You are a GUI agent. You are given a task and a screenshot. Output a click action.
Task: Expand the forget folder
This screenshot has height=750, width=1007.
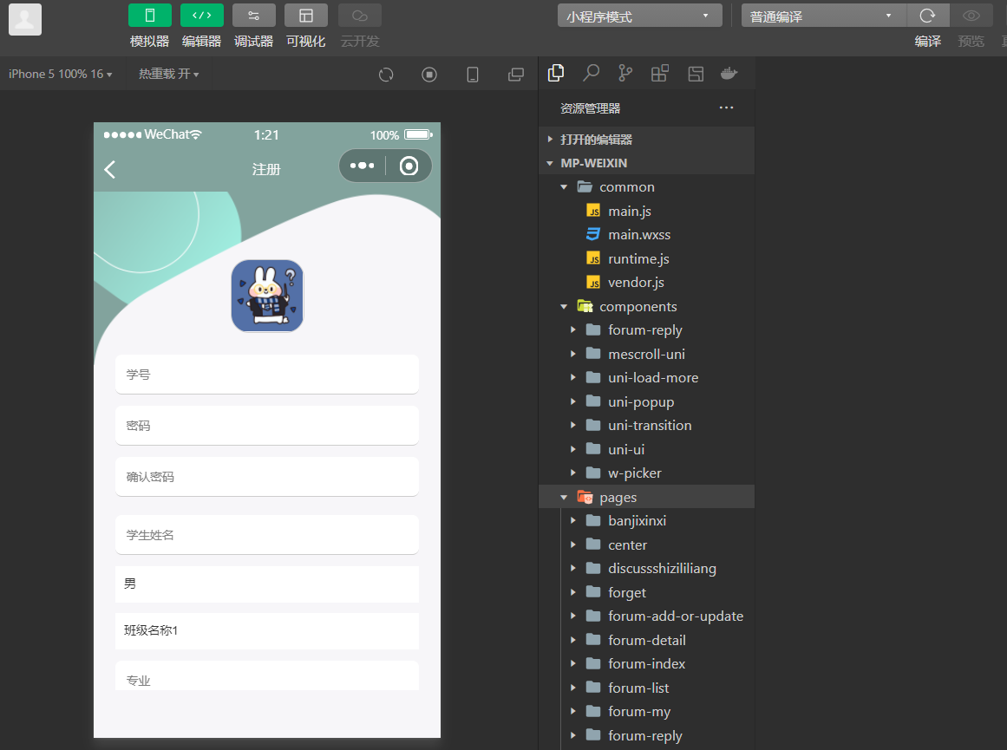pos(647,593)
